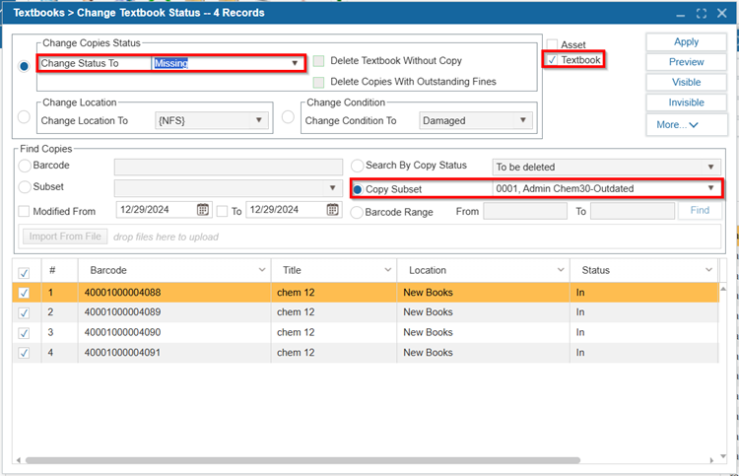Select the Subset radio option
The image size is (739, 476).
pyautogui.click(x=25, y=186)
